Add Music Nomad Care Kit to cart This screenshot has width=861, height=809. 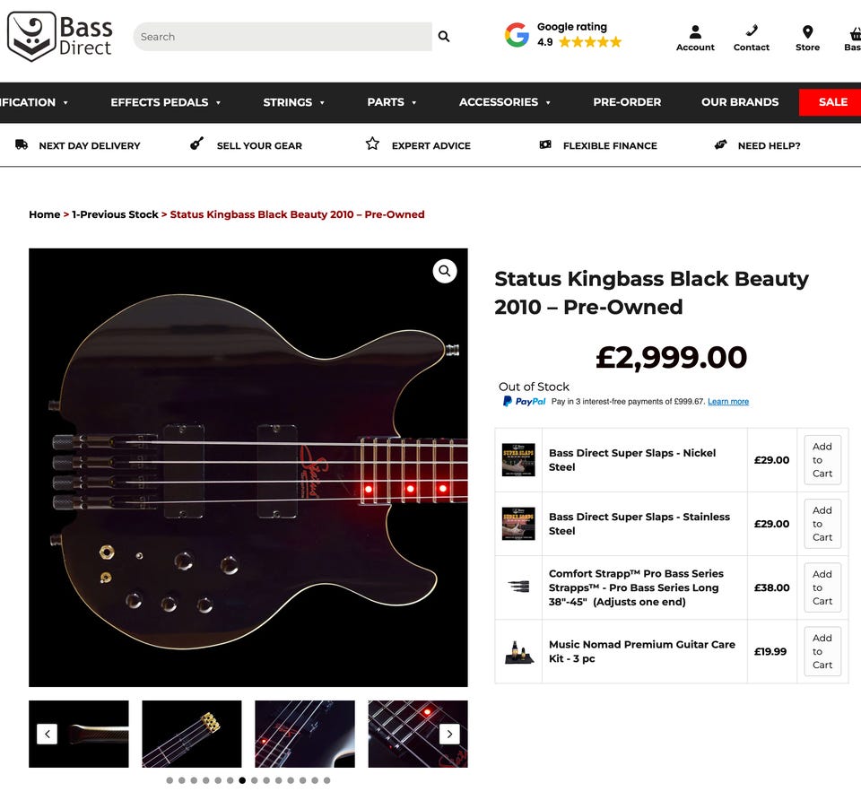(x=822, y=651)
